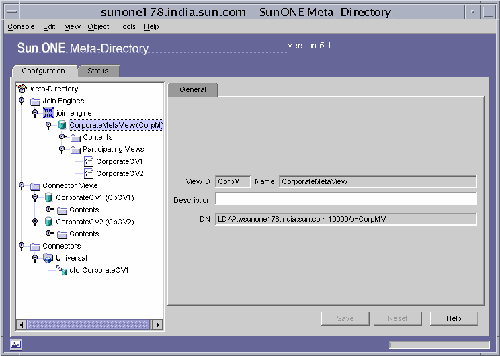Viewport: 500px width, 356px height.
Task: Click the CorporateCV1 participating view document icon
Action: click(89, 161)
